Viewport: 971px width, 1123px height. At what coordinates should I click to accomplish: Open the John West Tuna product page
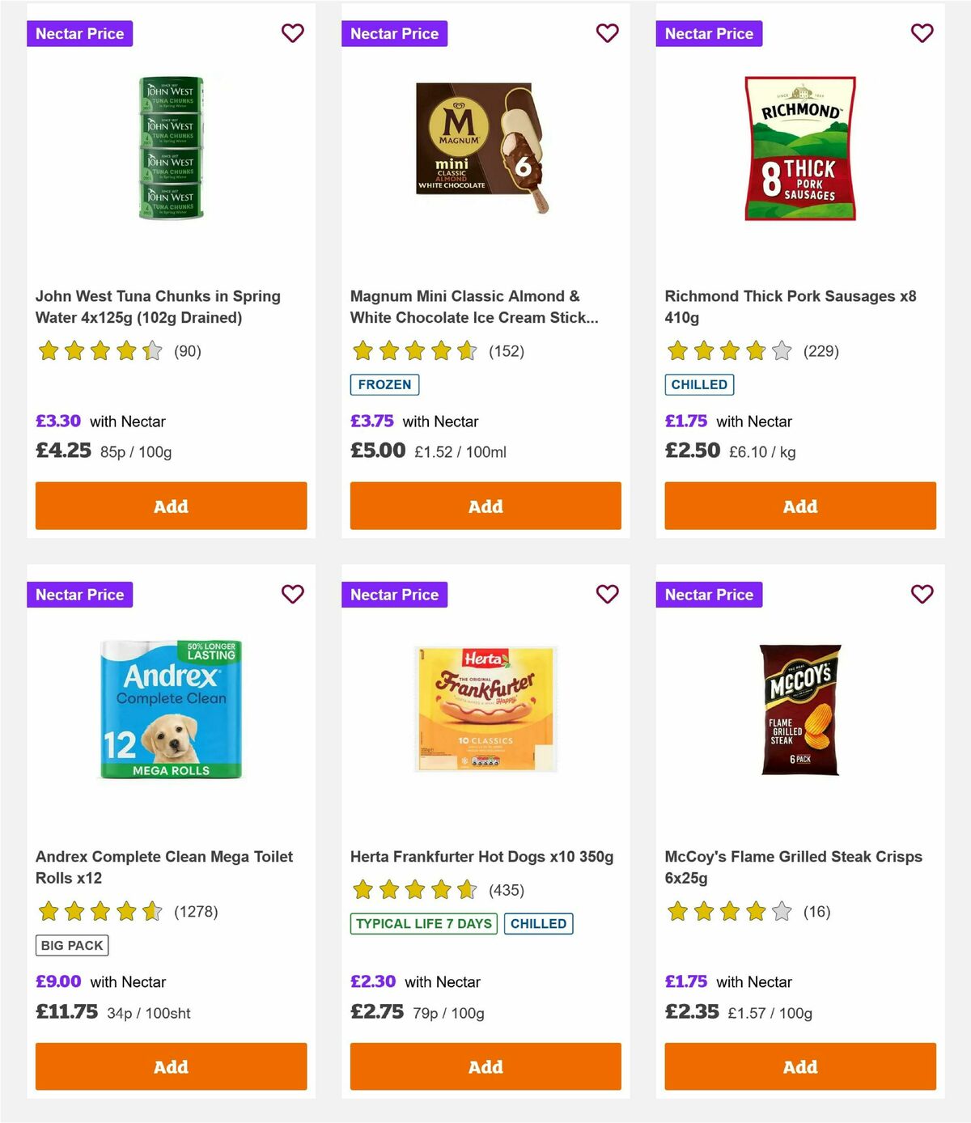(157, 307)
